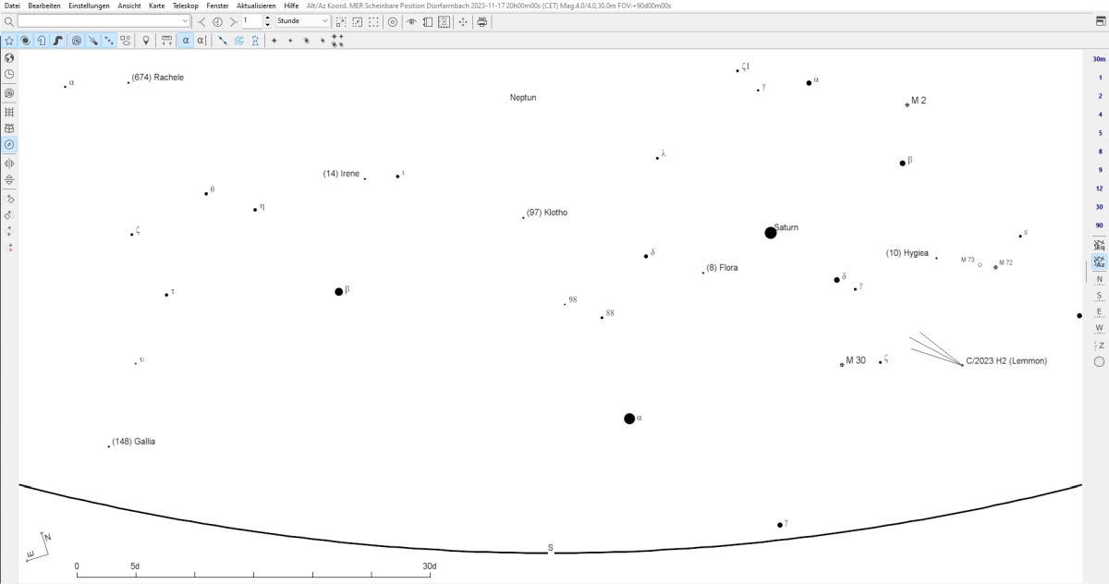Set field of view 90 degrees

pyautogui.click(x=1099, y=225)
